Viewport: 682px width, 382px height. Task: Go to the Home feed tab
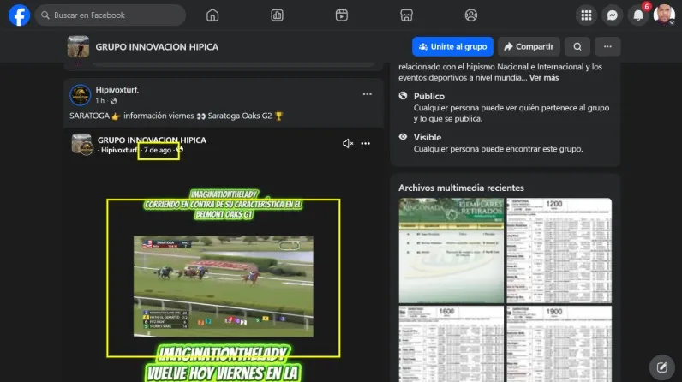pos(212,15)
